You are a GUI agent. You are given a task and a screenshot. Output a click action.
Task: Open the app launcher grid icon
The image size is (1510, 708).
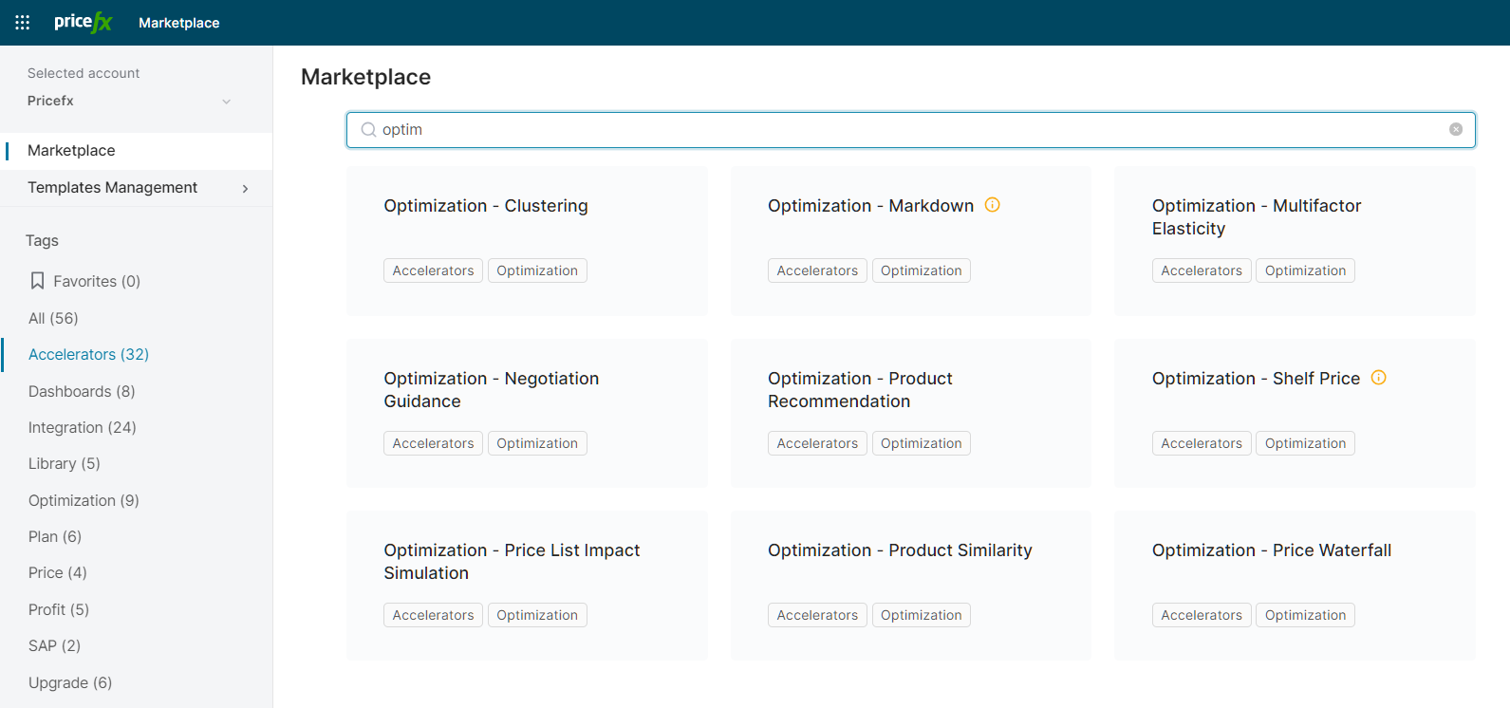[23, 22]
